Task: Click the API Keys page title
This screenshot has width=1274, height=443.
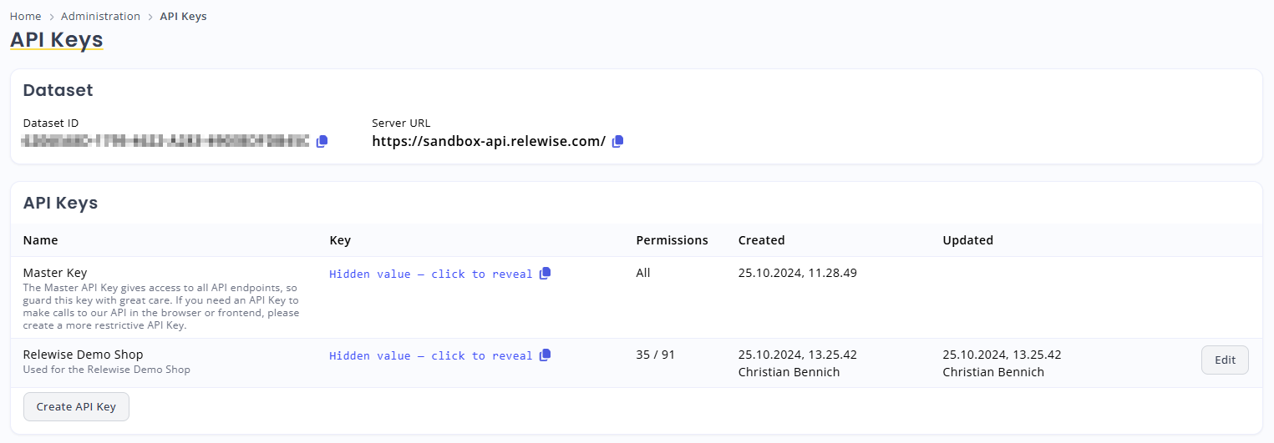Action: (57, 39)
